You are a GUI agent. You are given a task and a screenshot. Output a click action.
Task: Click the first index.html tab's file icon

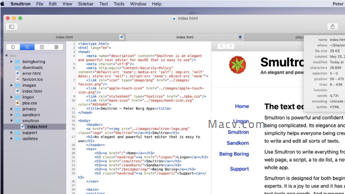[121, 37]
